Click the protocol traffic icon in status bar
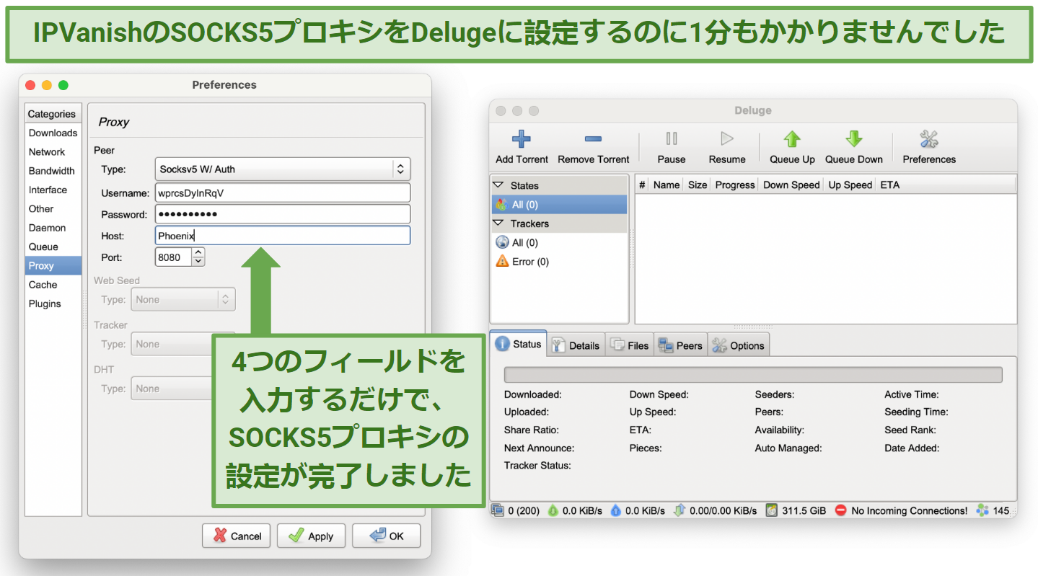This screenshot has height=576, width=1038. pyautogui.click(x=679, y=510)
